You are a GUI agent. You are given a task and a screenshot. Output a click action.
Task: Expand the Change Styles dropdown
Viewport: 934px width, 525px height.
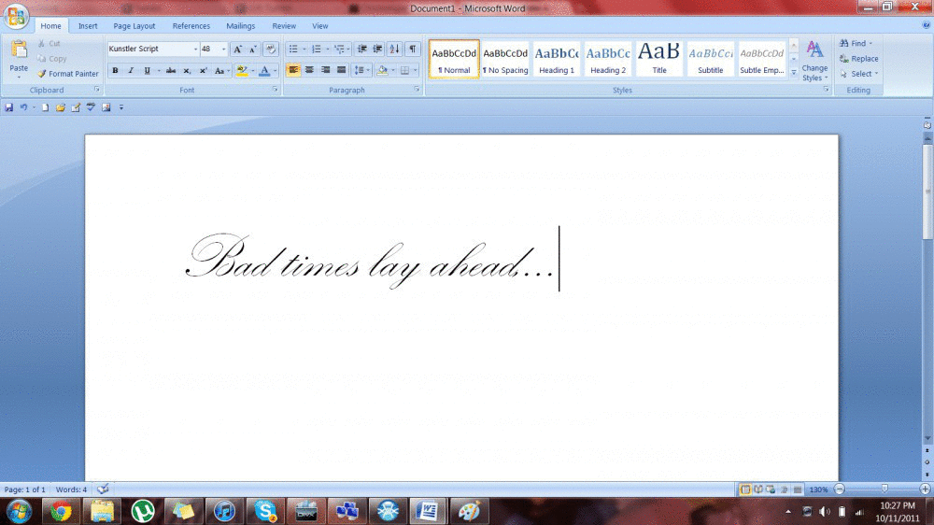[x=814, y=61]
